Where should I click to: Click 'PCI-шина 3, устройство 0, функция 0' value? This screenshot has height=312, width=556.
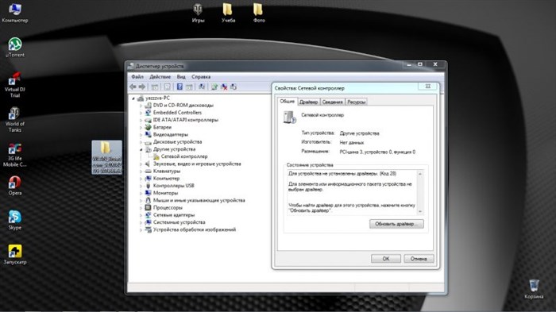click(x=377, y=152)
